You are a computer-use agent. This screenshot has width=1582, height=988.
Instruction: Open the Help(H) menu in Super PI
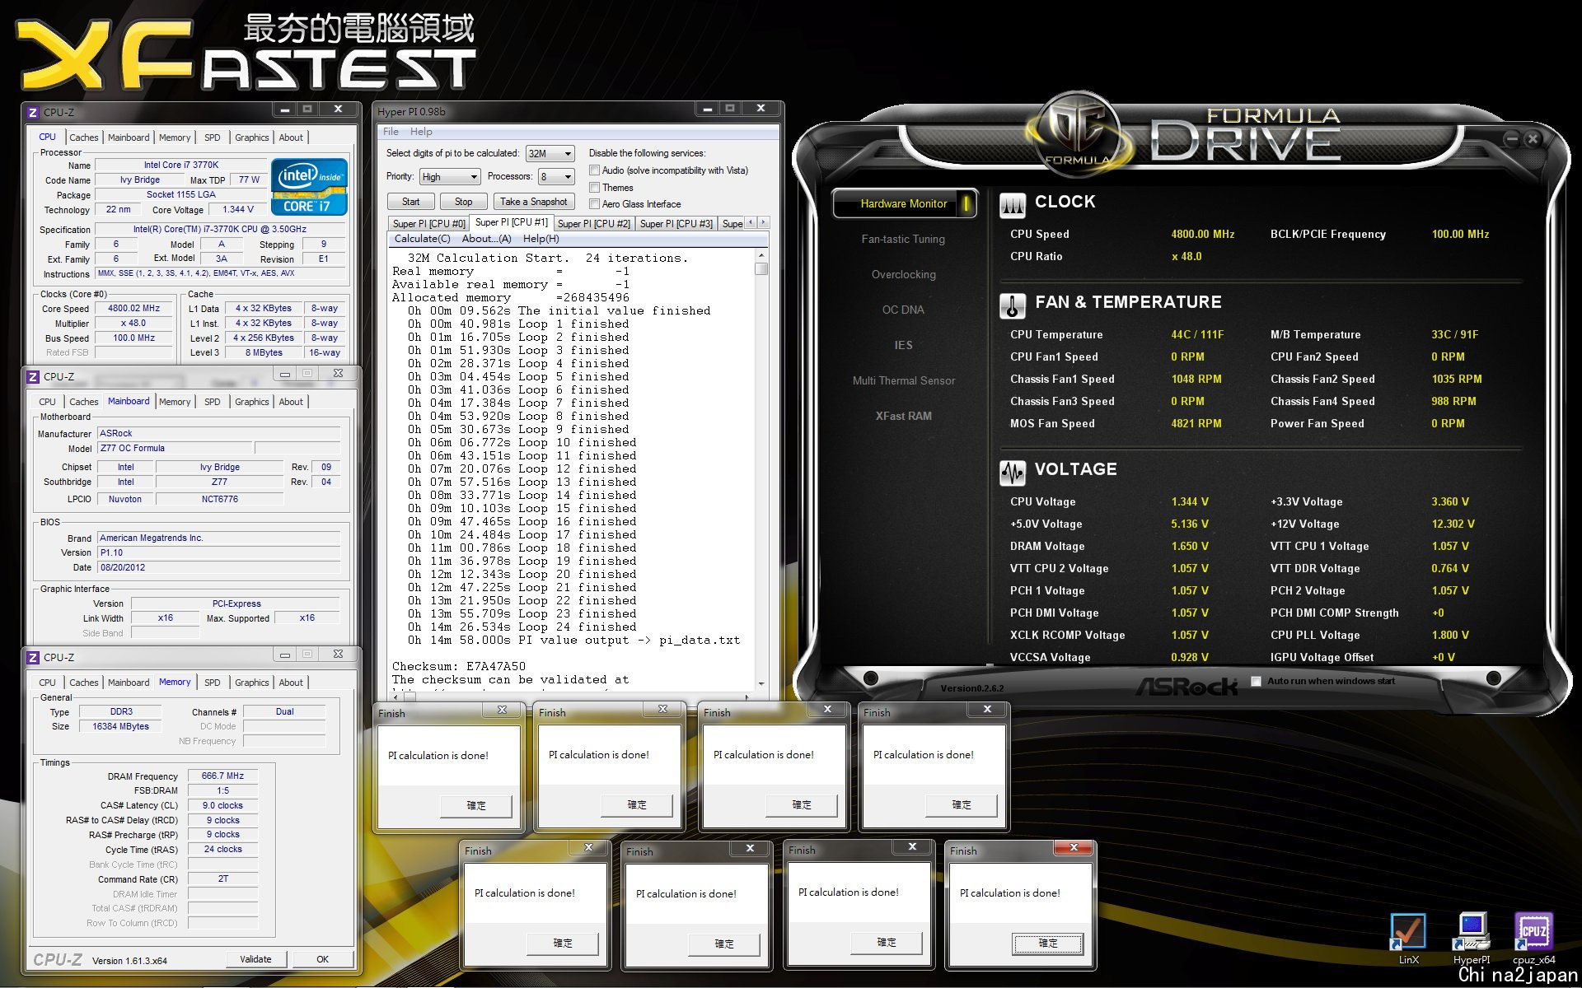pyautogui.click(x=541, y=239)
